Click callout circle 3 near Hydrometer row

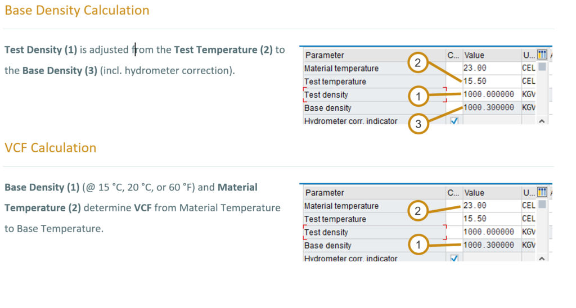coord(418,124)
